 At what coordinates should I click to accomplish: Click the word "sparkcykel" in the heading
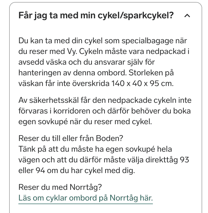[149, 16]
